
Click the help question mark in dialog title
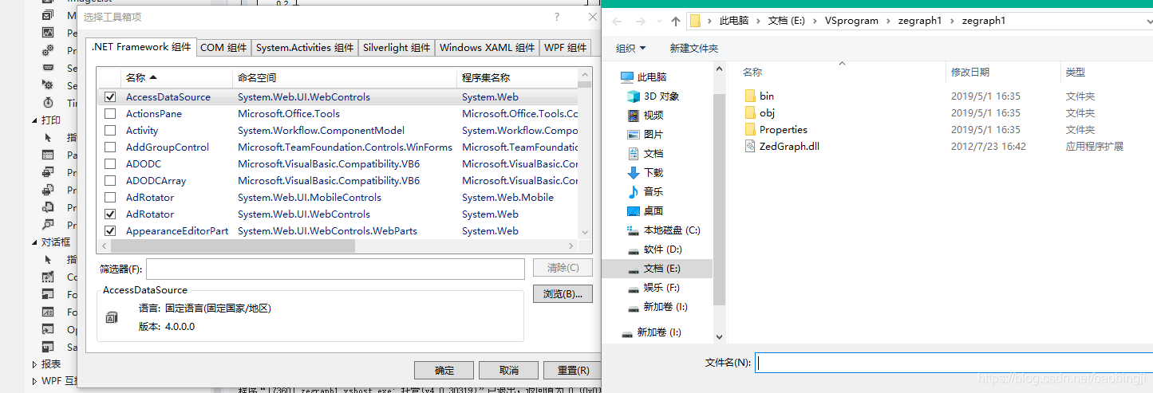(x=556, y=17)
